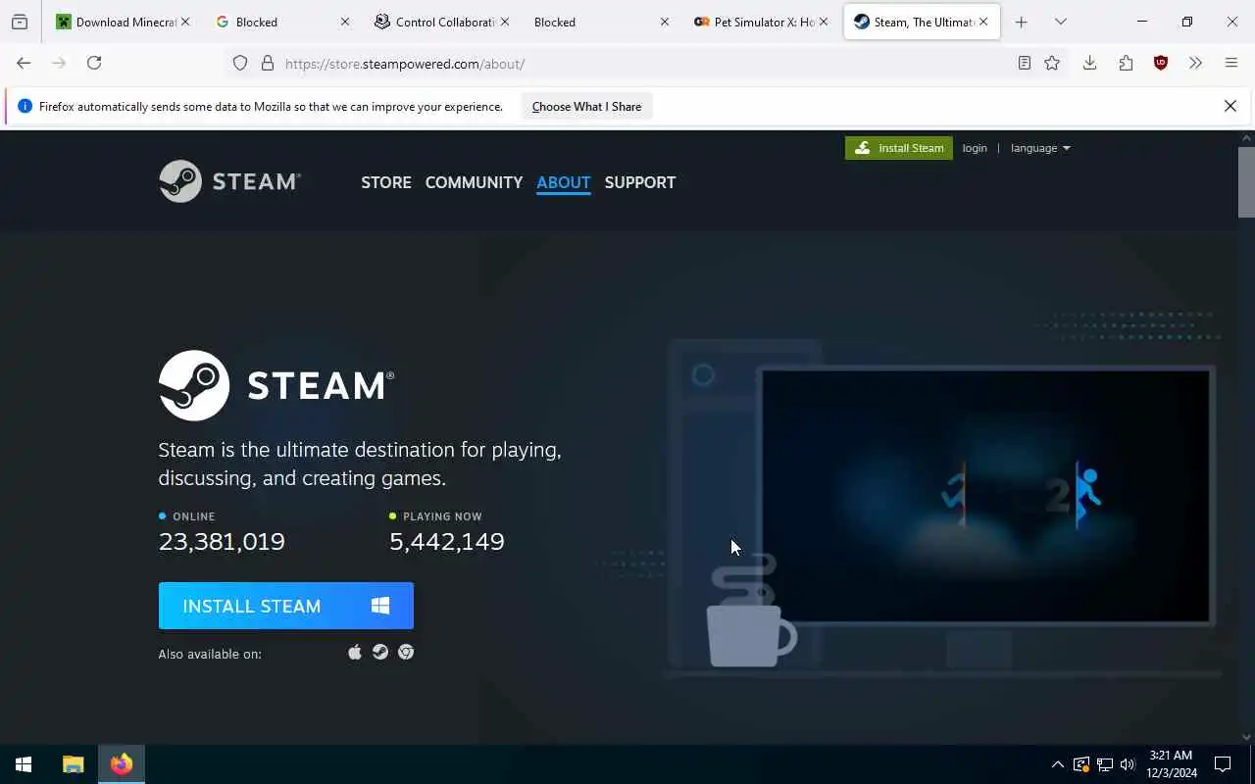1255x784 pixels.
Task: Click Choose What I Share button
Action: [x=586, y=107]
